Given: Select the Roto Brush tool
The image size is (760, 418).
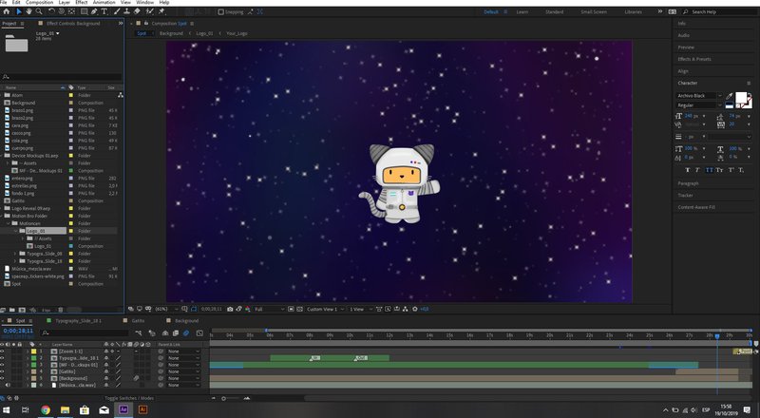Looking at the screenshot, I should click(149, 11).
